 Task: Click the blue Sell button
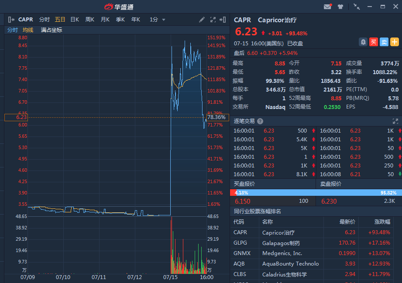coord(384,42)
